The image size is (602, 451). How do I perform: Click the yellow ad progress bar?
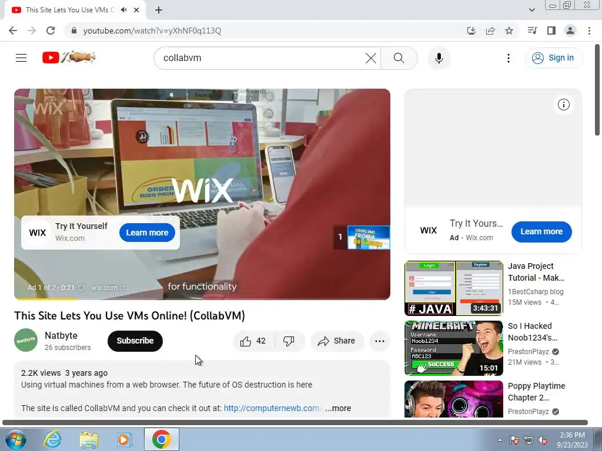[x=45, y=298]
